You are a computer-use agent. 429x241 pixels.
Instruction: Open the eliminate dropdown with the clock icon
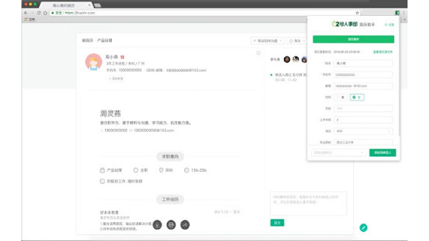pos(297,41)
